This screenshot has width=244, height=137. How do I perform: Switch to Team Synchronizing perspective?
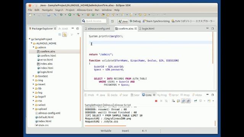coord(156,21)
